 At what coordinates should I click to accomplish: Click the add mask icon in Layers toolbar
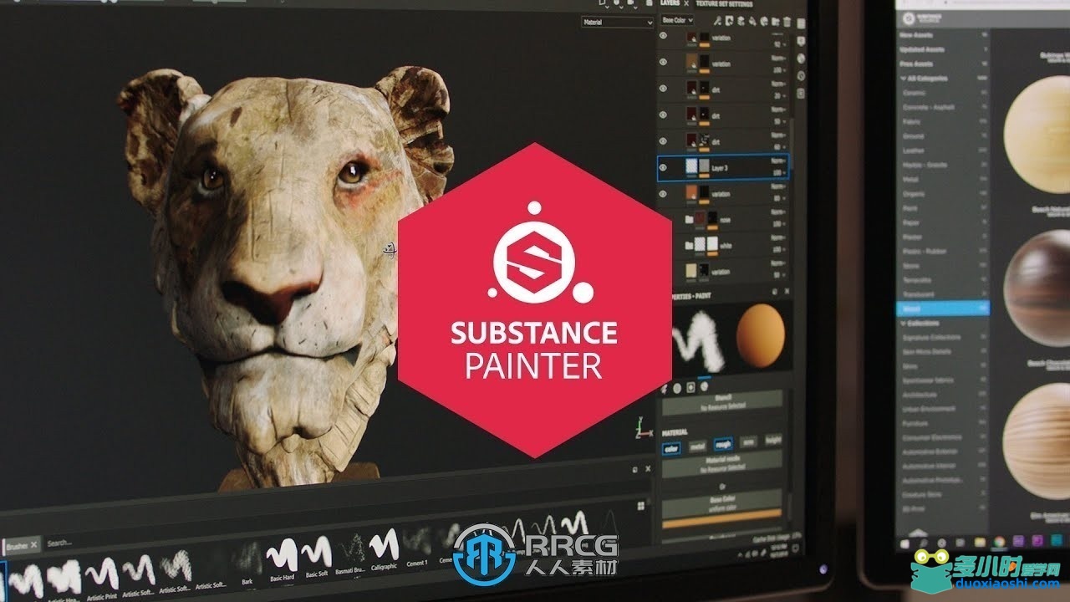point(729,21)
